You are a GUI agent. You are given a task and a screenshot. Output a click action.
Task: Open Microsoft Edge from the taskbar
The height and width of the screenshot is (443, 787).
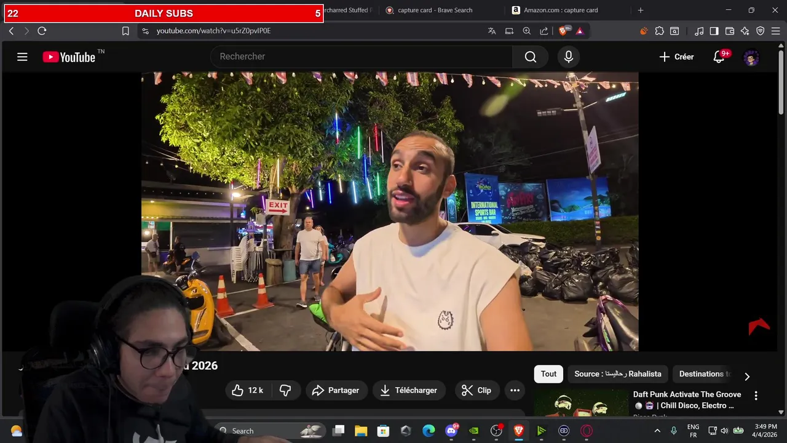pyautogui.click(x=429, y=431)
